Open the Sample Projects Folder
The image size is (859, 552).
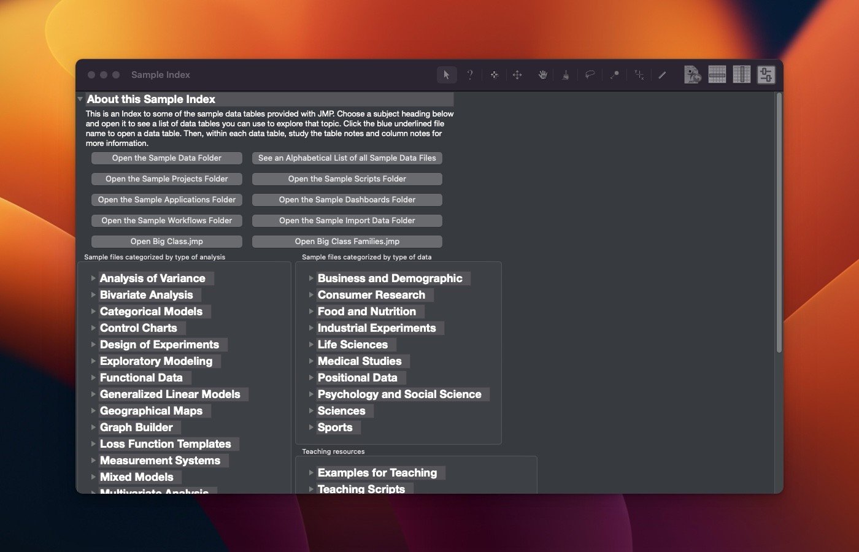[x=167, y=179]
